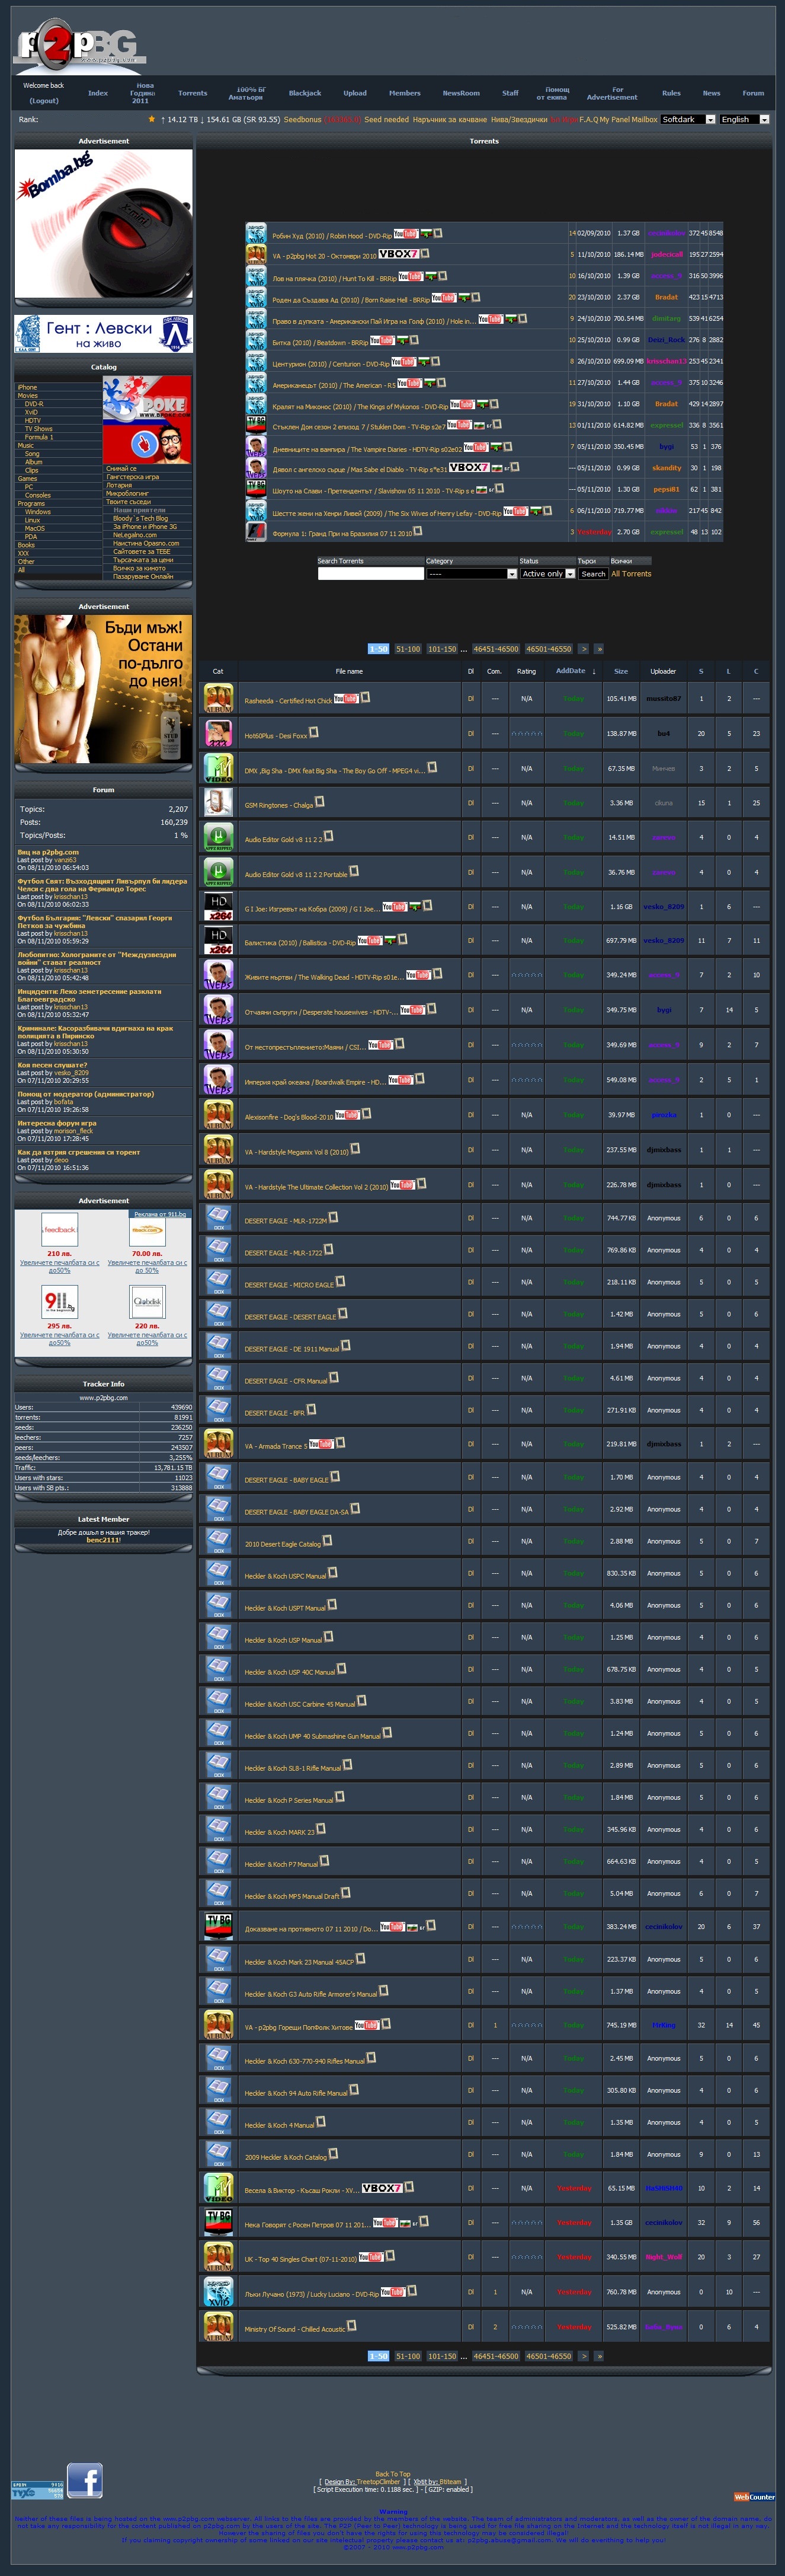Open the Upload menu item
The height and width of the screenshot is (2576, 785).
354,93
